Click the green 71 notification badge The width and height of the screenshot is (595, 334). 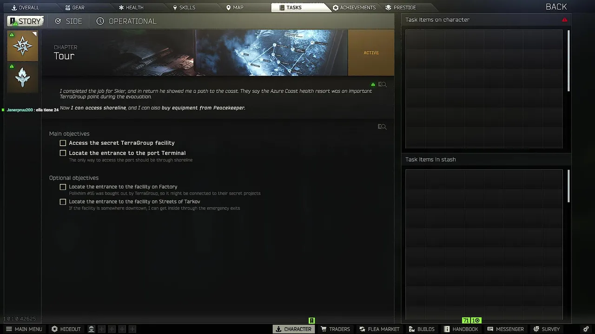point(466,321)
